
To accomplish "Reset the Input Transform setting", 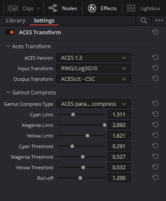I will click(x=155, y=68).
